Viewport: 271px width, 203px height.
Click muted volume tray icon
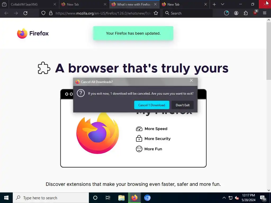tap(237, 198)
